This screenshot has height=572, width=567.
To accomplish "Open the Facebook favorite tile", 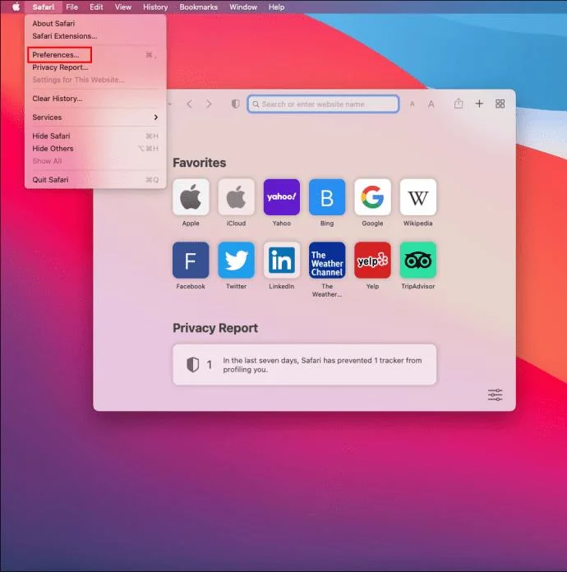I will [191, 260].
